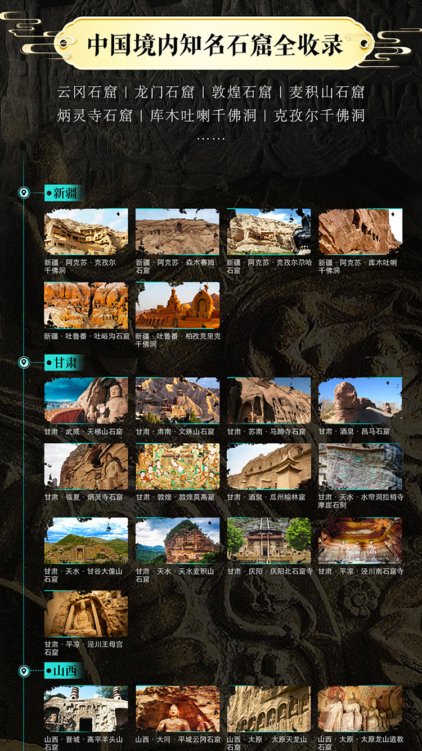Open the 森木赛姆石窟 photo
422x751 pixels.
(x=177, y=232)
